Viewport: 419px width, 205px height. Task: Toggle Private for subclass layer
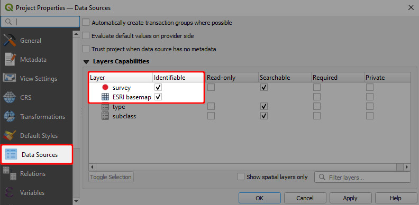point(370,116)
